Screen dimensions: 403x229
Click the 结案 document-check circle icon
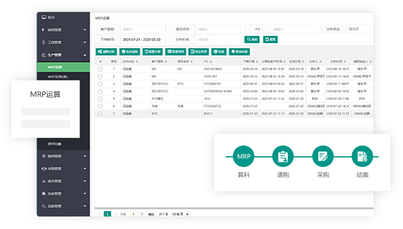click(362, 156)
